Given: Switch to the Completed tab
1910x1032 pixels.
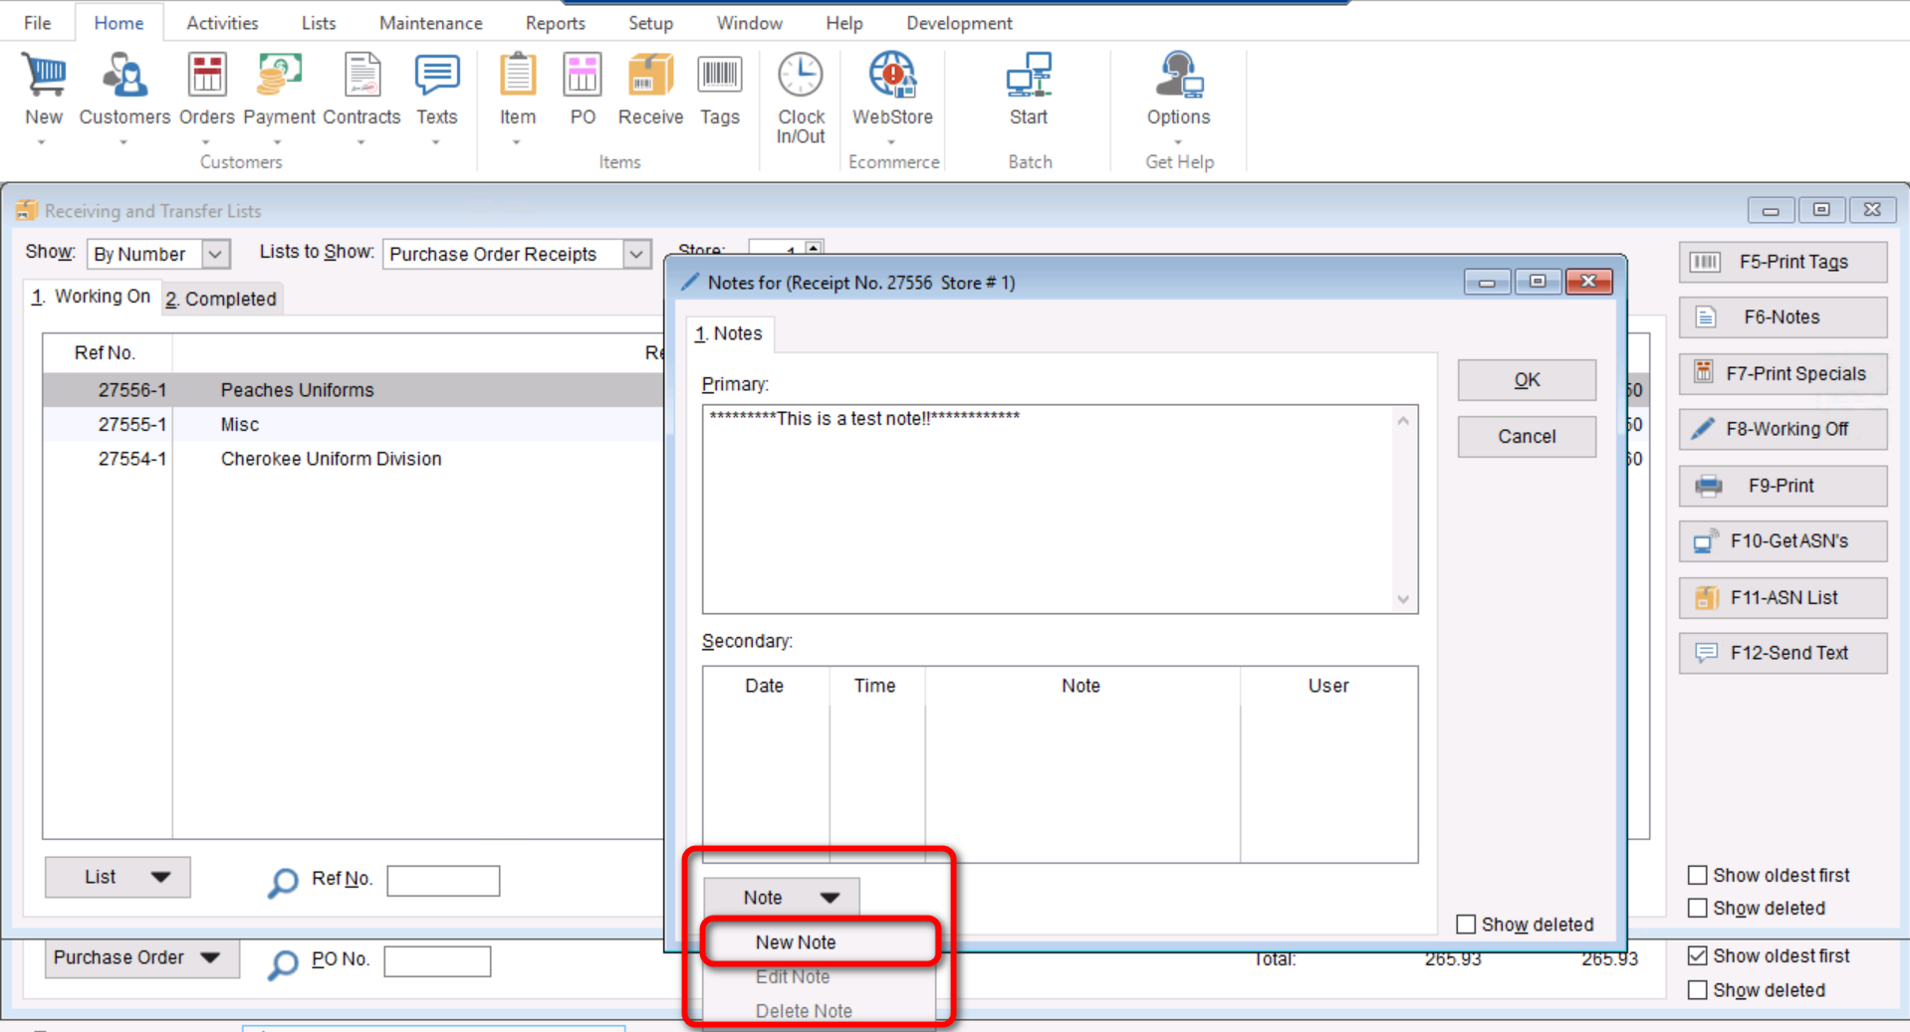Looking at the screenshot, I should [222, 300].
